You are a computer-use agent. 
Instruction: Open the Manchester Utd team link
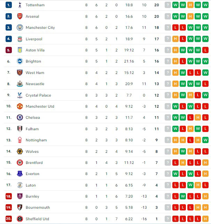point(40,106)
